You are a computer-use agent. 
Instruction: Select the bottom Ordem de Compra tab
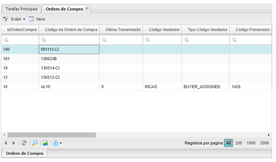(x=25, y=153)
